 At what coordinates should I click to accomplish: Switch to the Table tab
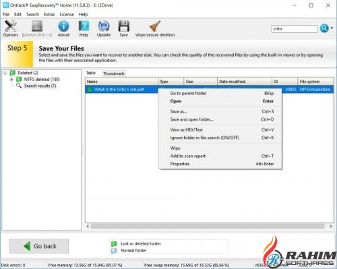[x=91, y=73]
